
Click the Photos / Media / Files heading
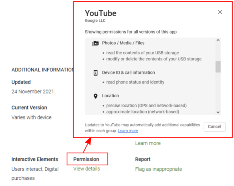[123, 43]
